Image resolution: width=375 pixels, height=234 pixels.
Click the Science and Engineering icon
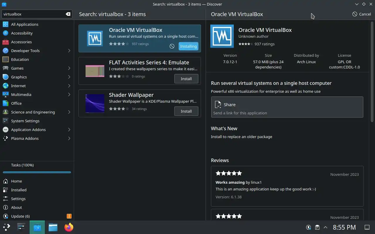5,112
